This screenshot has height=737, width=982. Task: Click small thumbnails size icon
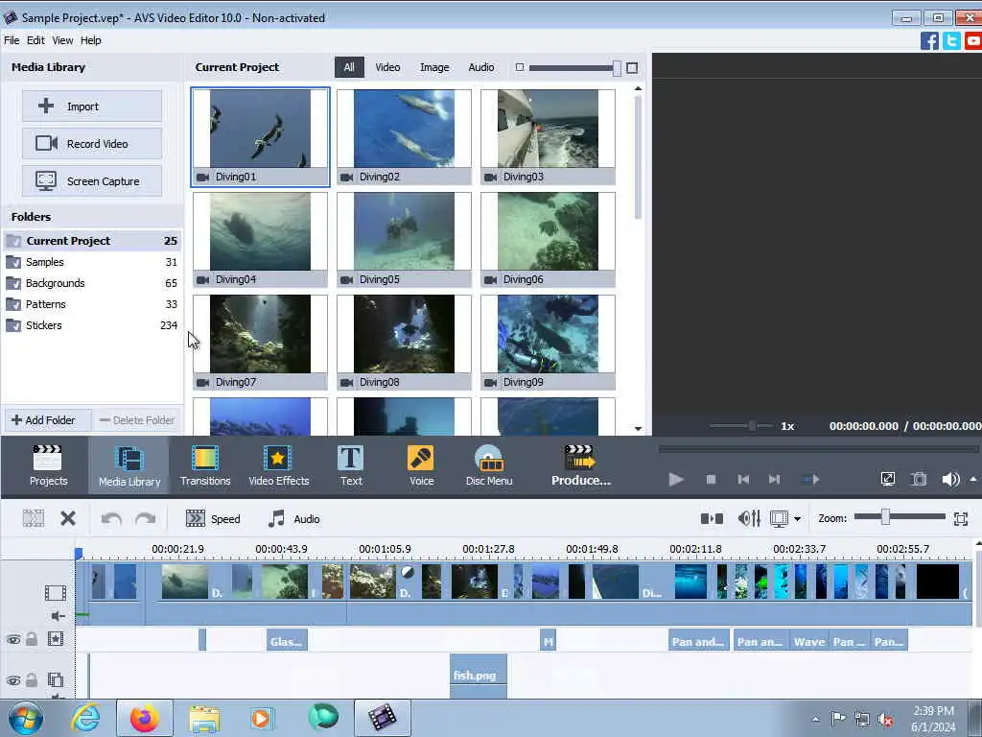pyautogui.click(x=519, y=67)
